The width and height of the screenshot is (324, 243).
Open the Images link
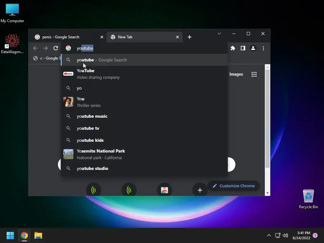pyautogui.click(x=236, y=74)
